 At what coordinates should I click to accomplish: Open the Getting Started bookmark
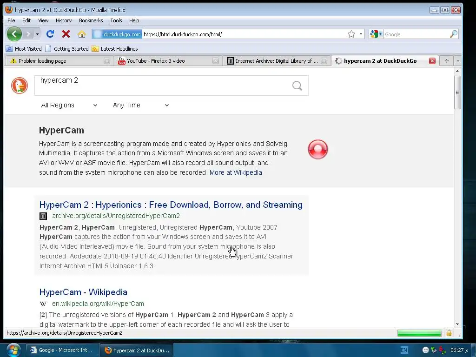pyautogui.click(x=67, y=48)
